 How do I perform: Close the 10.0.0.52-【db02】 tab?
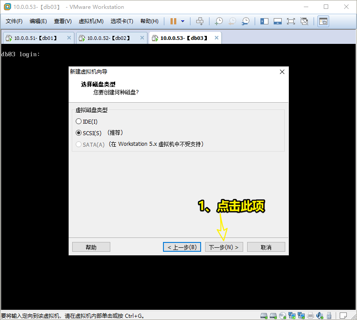142,38
